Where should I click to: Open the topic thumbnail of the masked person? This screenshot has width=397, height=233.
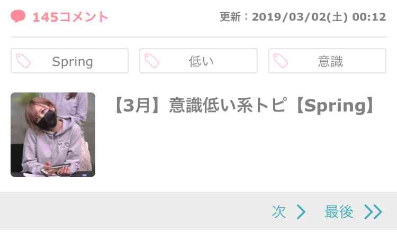point(53,135)
